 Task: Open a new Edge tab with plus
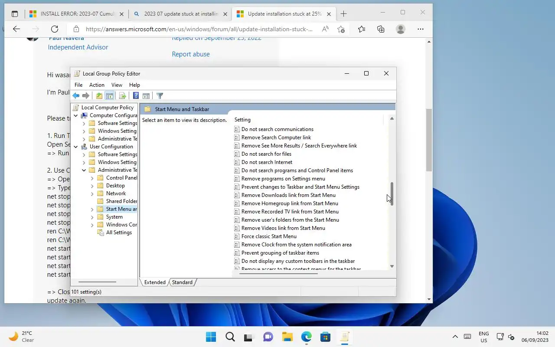(x=343, y=14)
